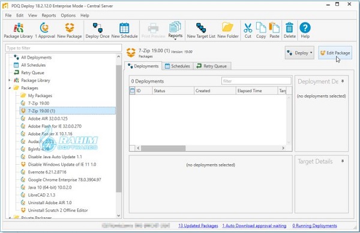The height and width of the screenshot is (233, 360).
Task: Create a New Folder from toolbar
Action: coord(228,31)
